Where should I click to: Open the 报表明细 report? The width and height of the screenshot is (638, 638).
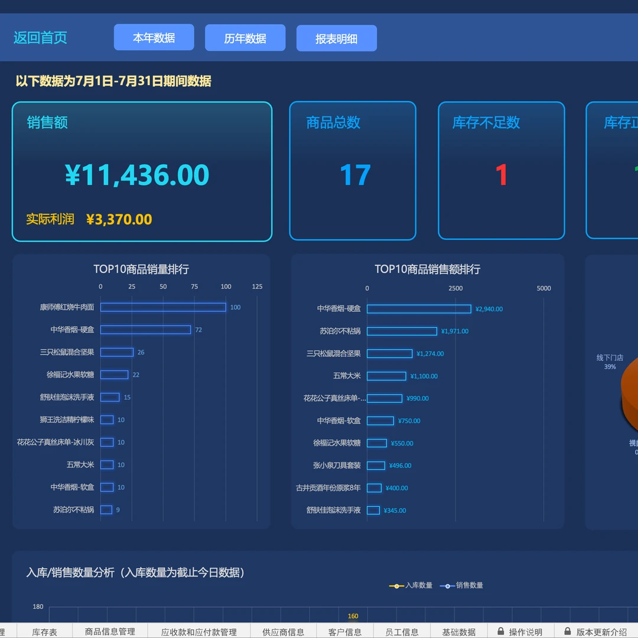click(x=336, y=38)
